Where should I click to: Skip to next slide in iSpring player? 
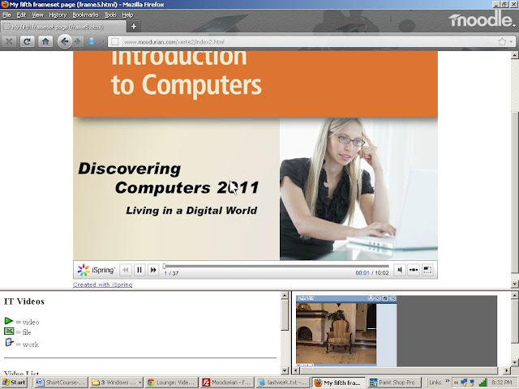153,270
